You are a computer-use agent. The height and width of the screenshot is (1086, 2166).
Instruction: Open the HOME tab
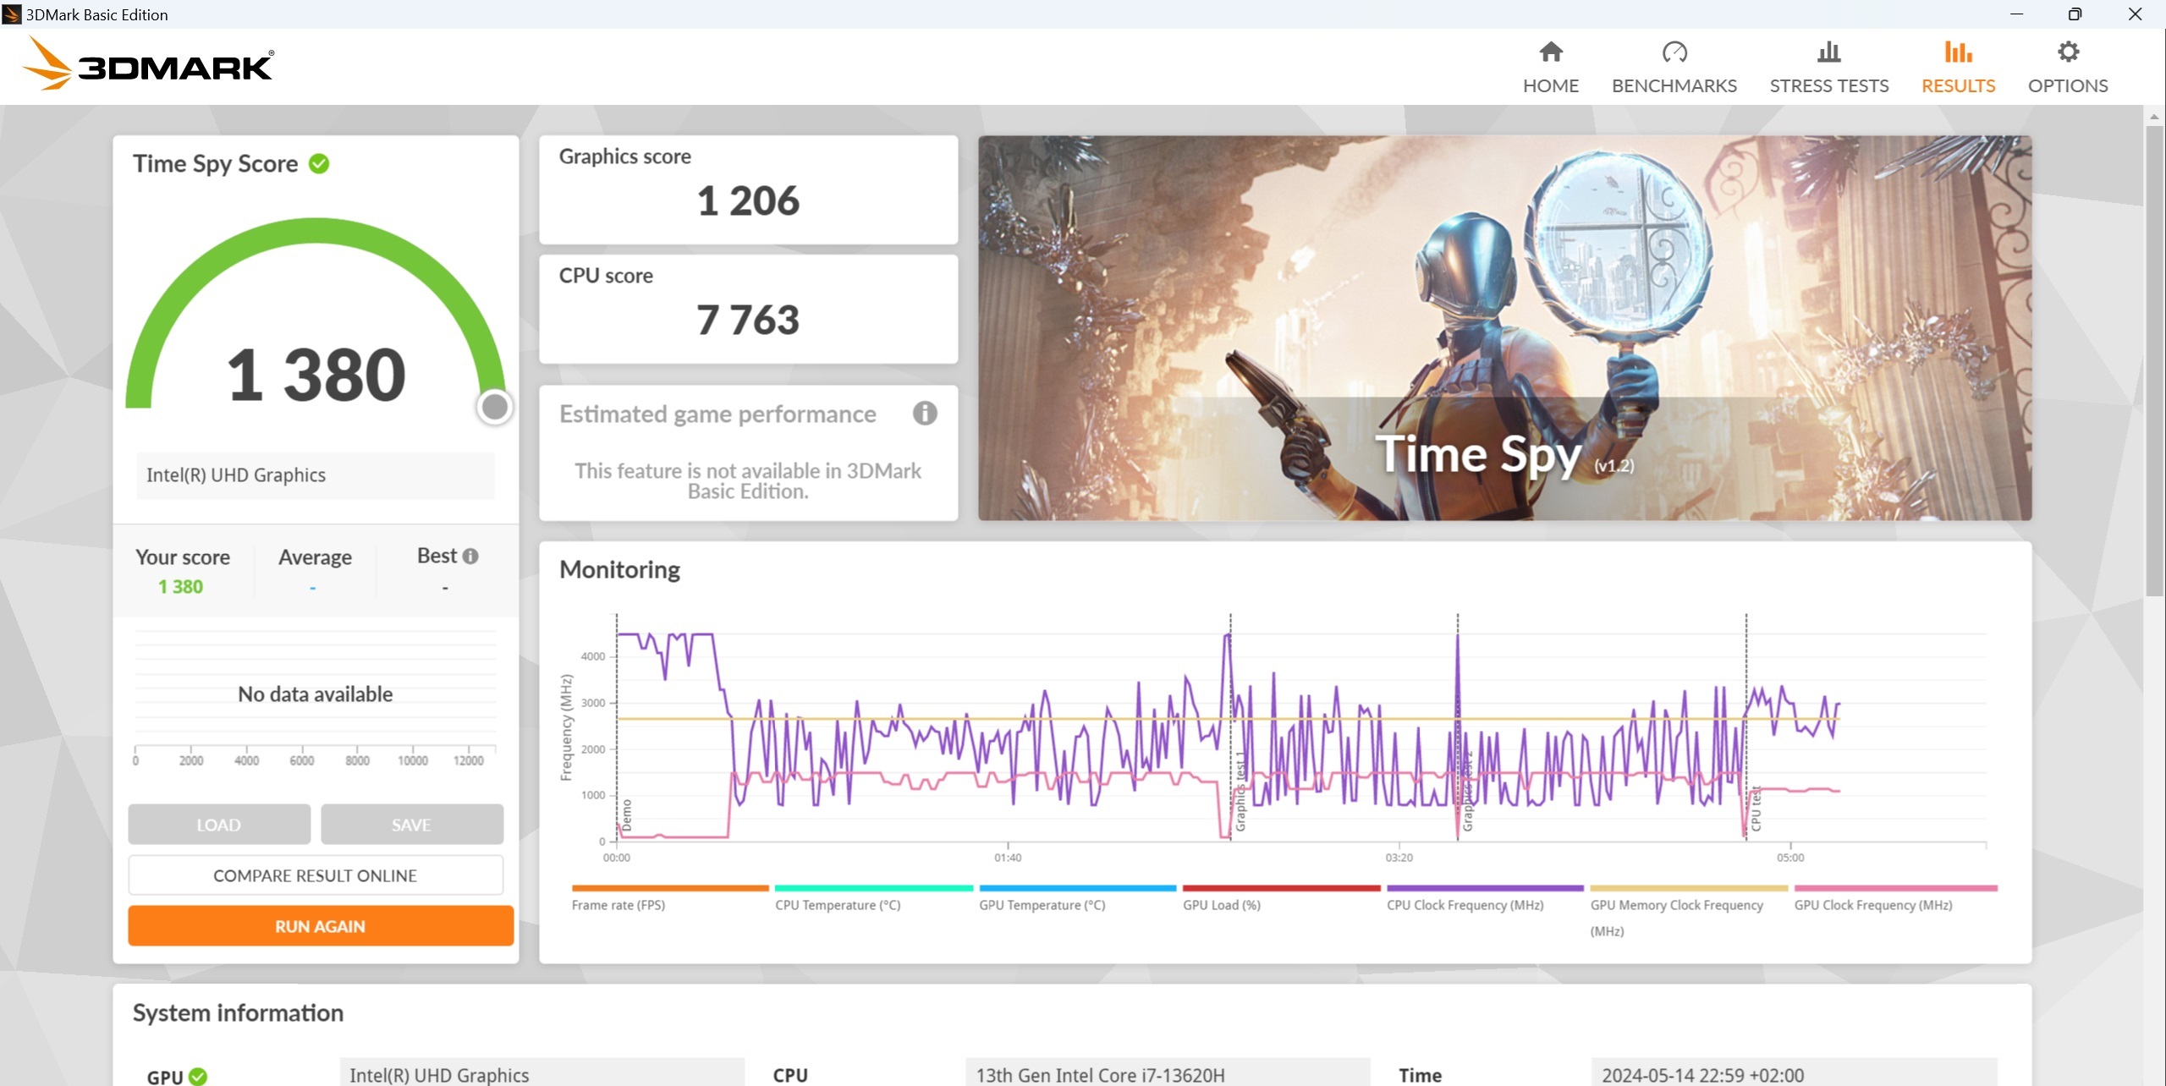1550,67
